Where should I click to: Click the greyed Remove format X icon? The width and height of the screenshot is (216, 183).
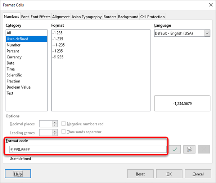(x=204, y=149)
